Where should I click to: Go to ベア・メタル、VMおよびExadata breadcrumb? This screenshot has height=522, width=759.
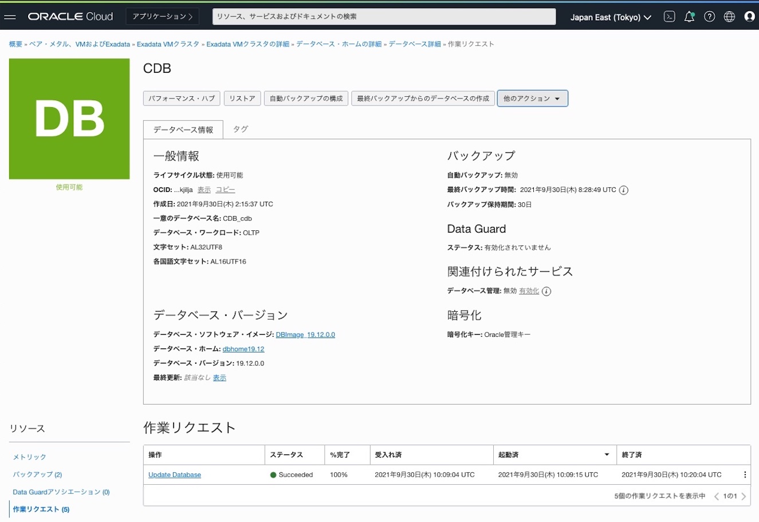click(80, 44)
